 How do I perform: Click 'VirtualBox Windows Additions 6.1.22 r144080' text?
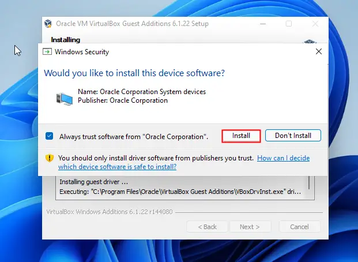click(110, 212)
